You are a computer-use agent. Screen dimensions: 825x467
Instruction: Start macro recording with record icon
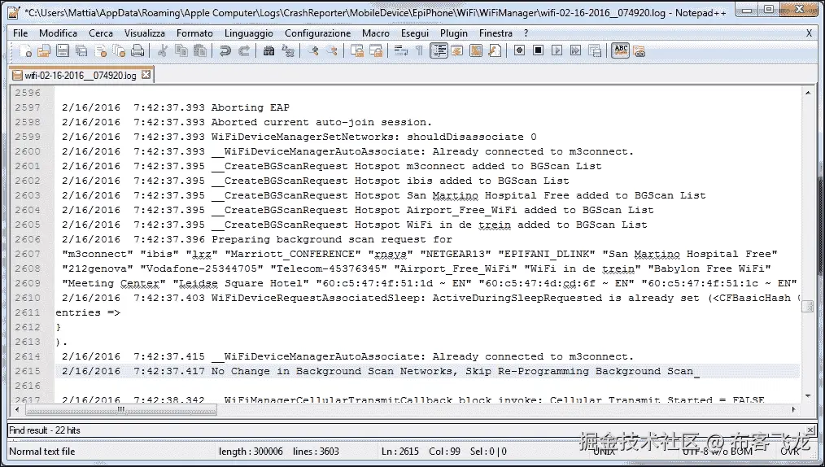pos(519,50)
